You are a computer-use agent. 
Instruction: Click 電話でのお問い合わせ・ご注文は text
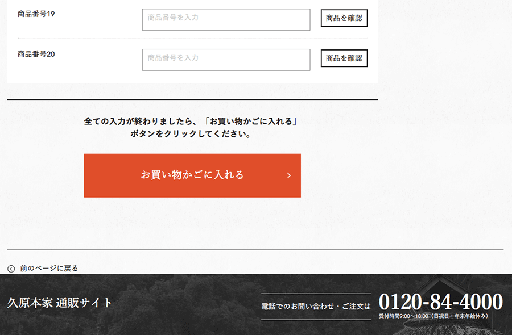coord(316,306)
